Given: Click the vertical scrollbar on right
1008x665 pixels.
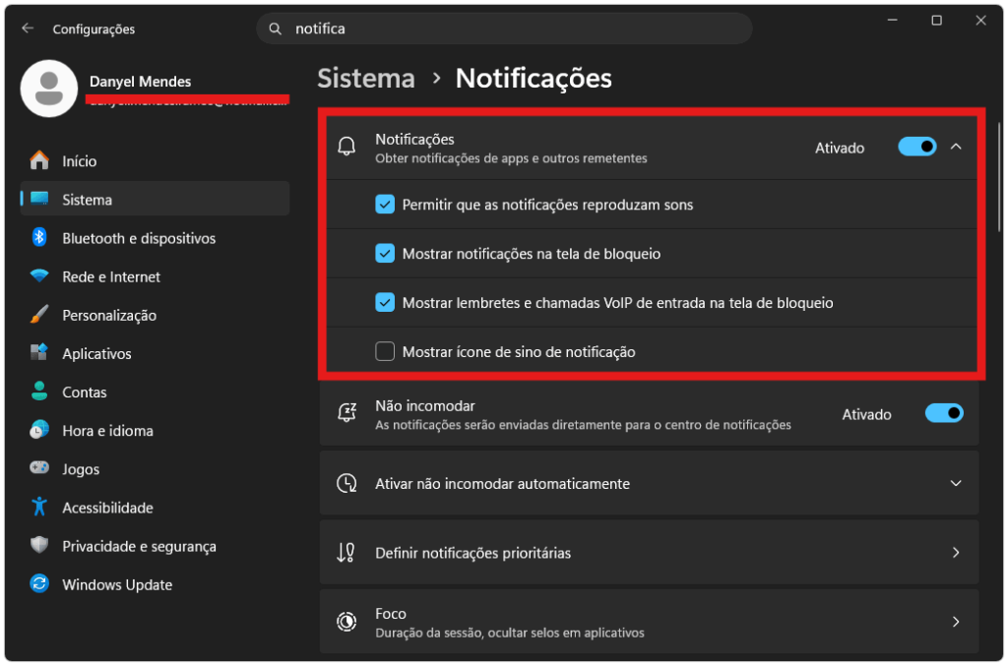Looking at the screenshot, I should coord(999,177).
